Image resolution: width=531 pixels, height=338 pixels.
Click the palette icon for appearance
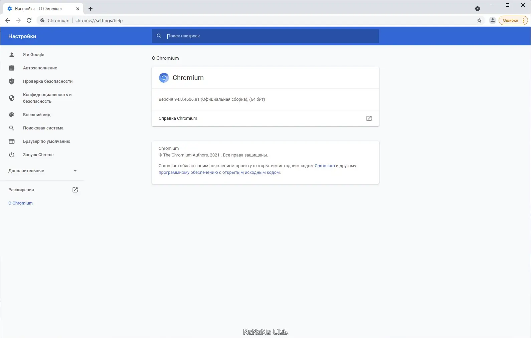[12, 115]
